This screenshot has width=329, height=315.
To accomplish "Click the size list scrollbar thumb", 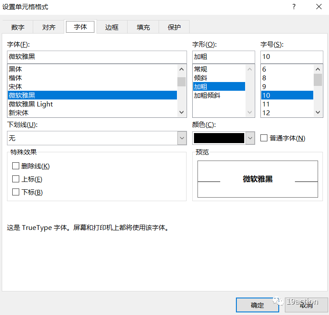I will 318,80.
